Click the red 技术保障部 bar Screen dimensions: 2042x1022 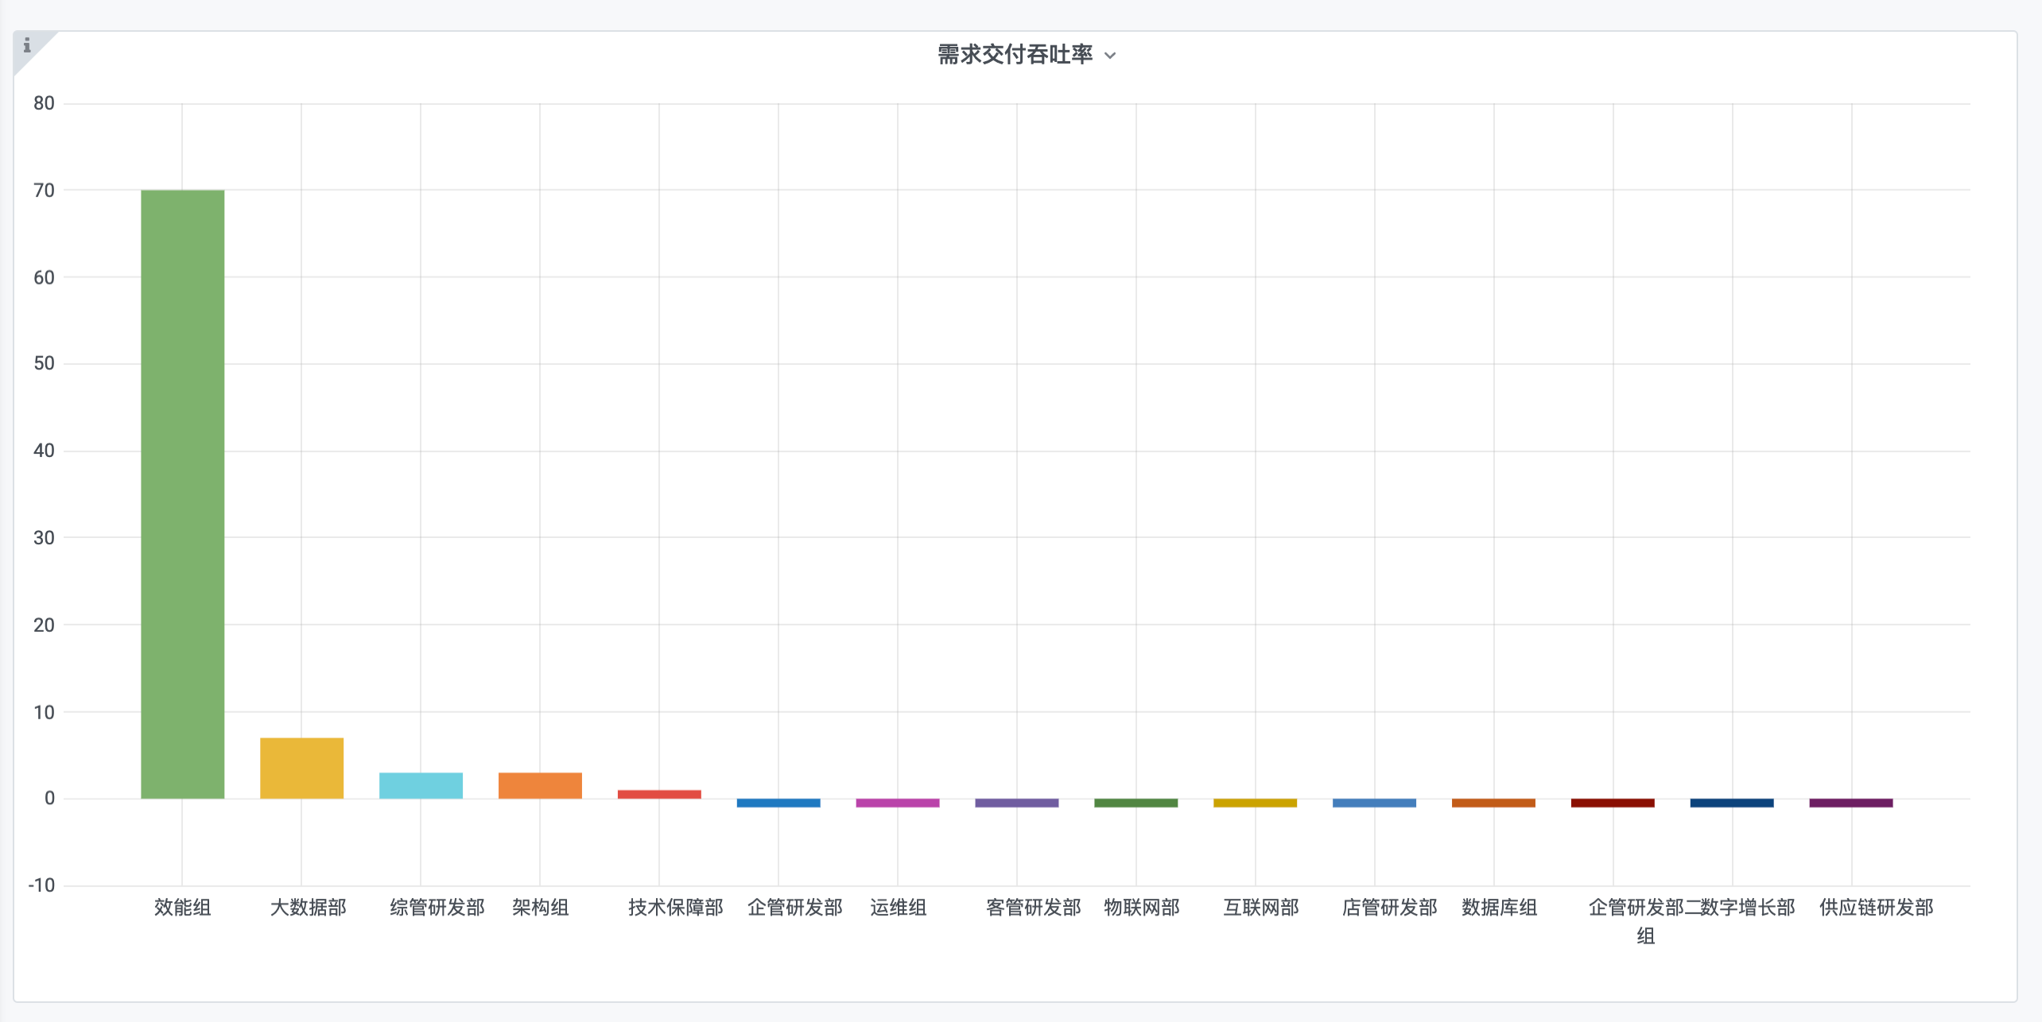click(659, 794)
